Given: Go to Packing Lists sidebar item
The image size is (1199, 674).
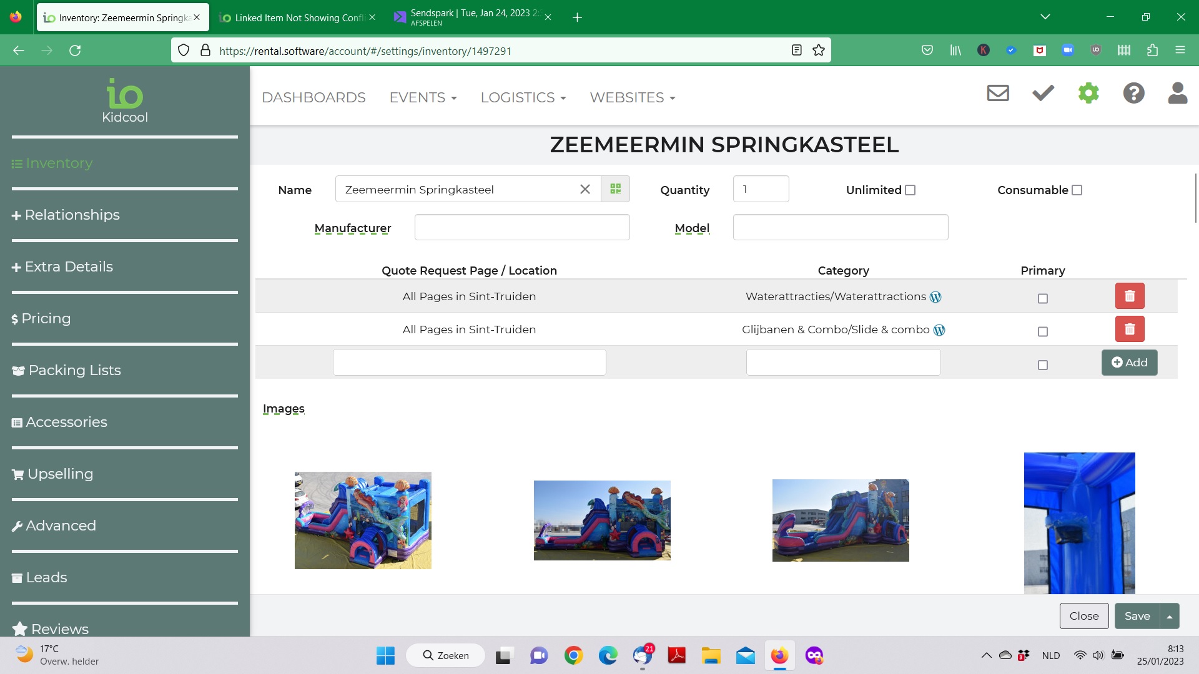Looking at the screenshot, I should [74, 370].
